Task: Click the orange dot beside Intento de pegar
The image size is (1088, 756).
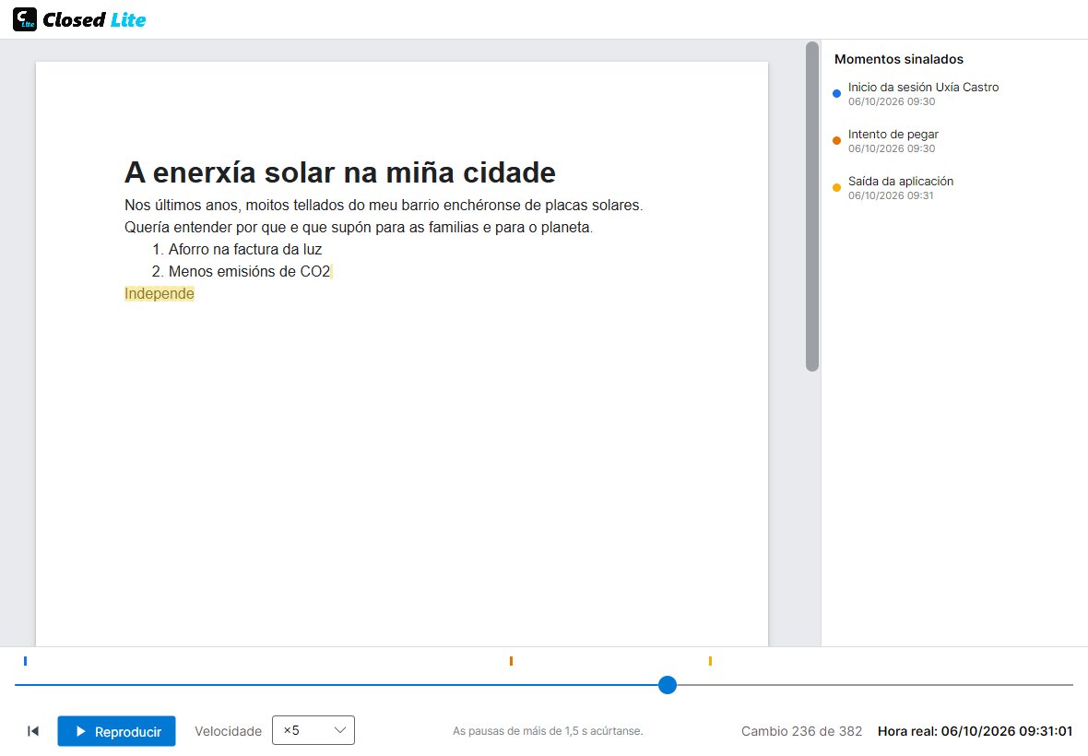Action: 837,141
